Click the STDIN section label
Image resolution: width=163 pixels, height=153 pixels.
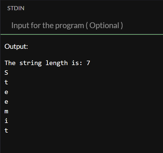16,8
